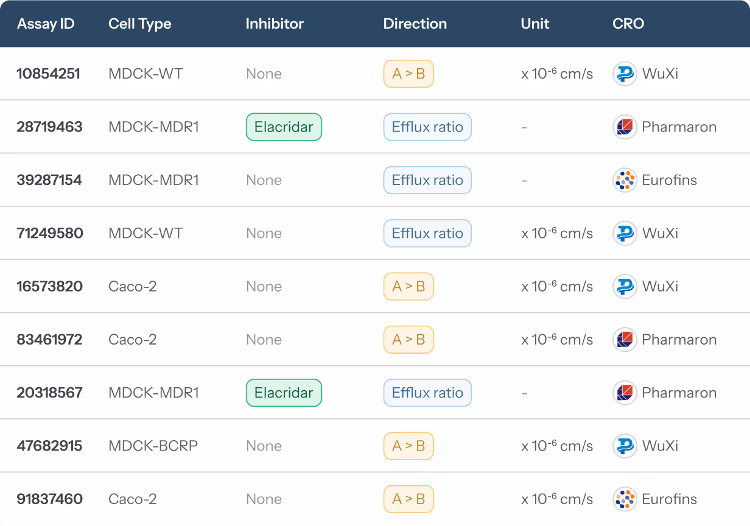
Task: Open the Direction column header menu
Action: pos(415,24)
